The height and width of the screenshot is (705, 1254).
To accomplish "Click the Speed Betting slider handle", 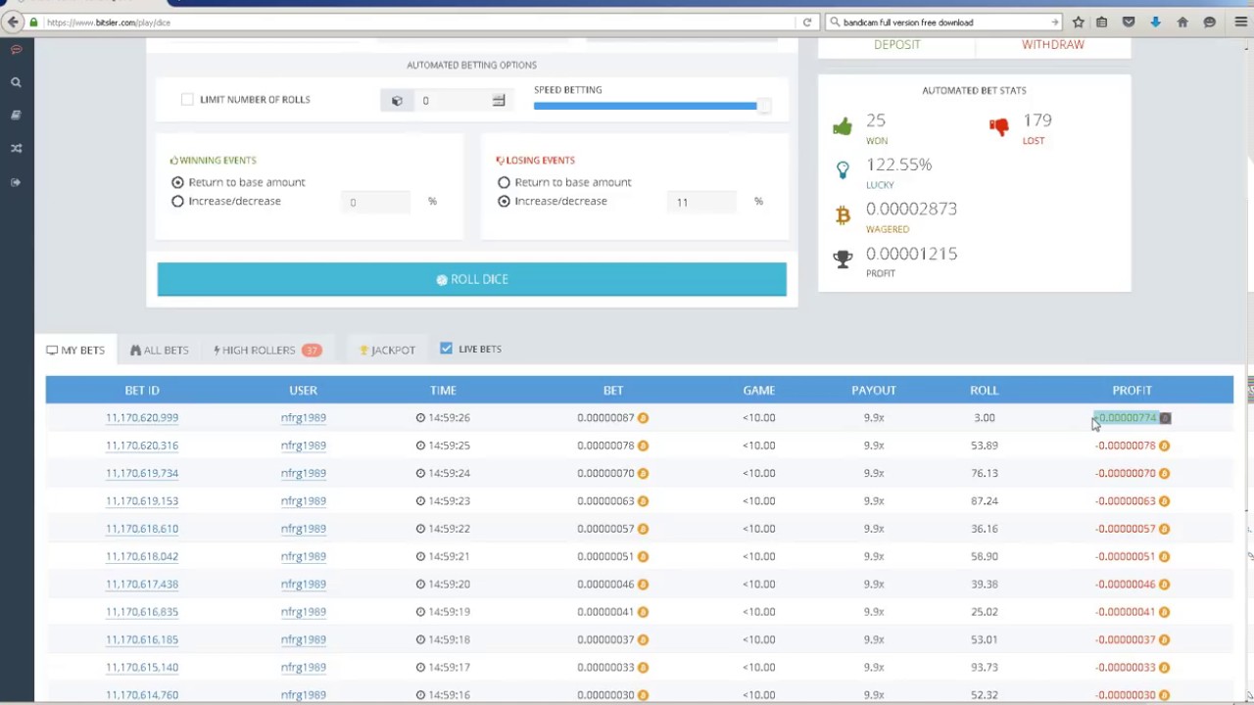I will pyautogui.click(x=763, y=106).
